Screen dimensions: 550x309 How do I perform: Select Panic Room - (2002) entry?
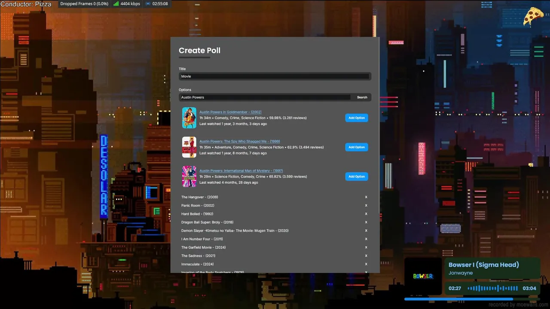point(198,206)
